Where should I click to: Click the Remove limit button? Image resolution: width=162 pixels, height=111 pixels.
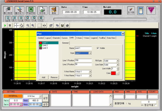tap(54, 77)
